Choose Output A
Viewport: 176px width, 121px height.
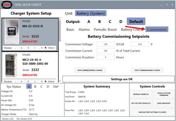click(89, 21)
